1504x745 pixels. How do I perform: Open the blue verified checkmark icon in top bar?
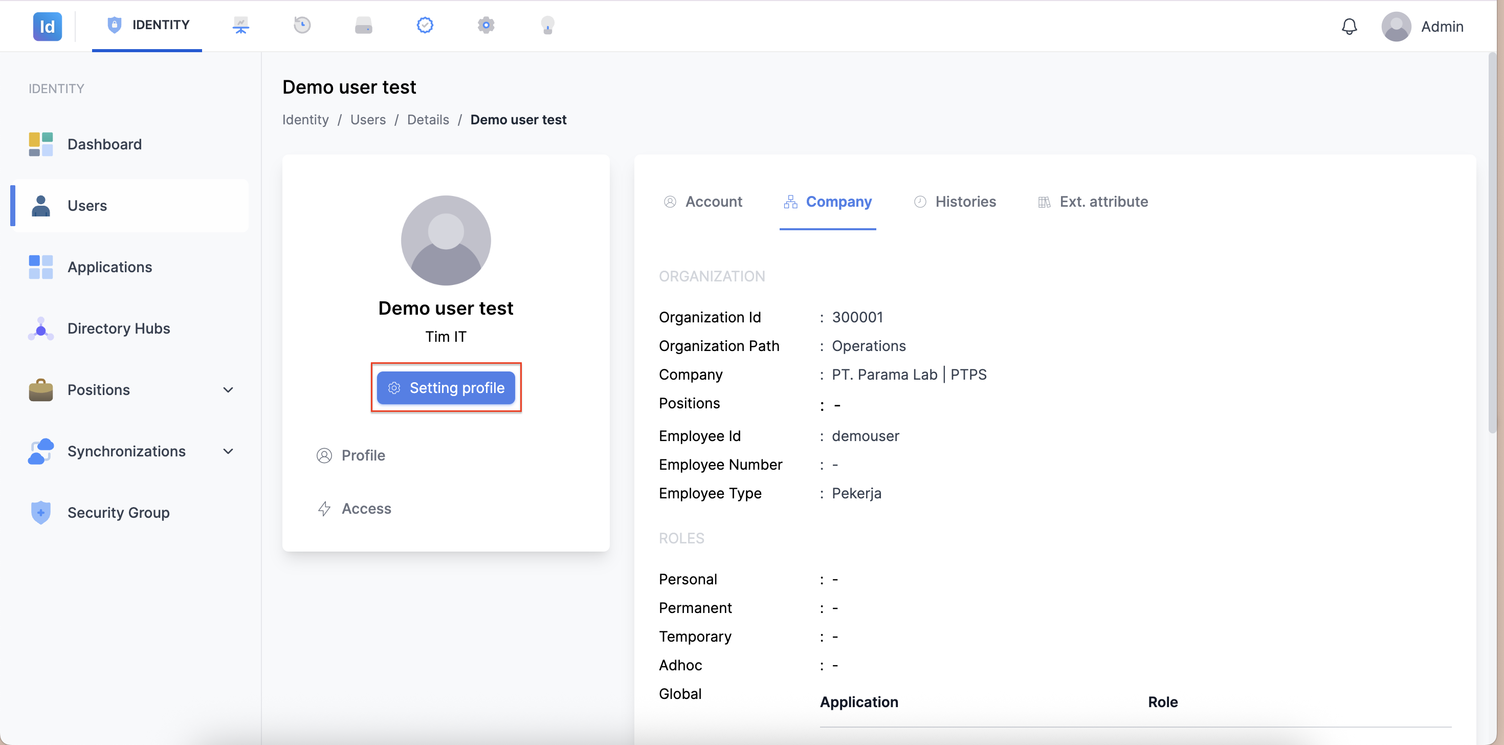pyautogui.click(x=425, y=25)
